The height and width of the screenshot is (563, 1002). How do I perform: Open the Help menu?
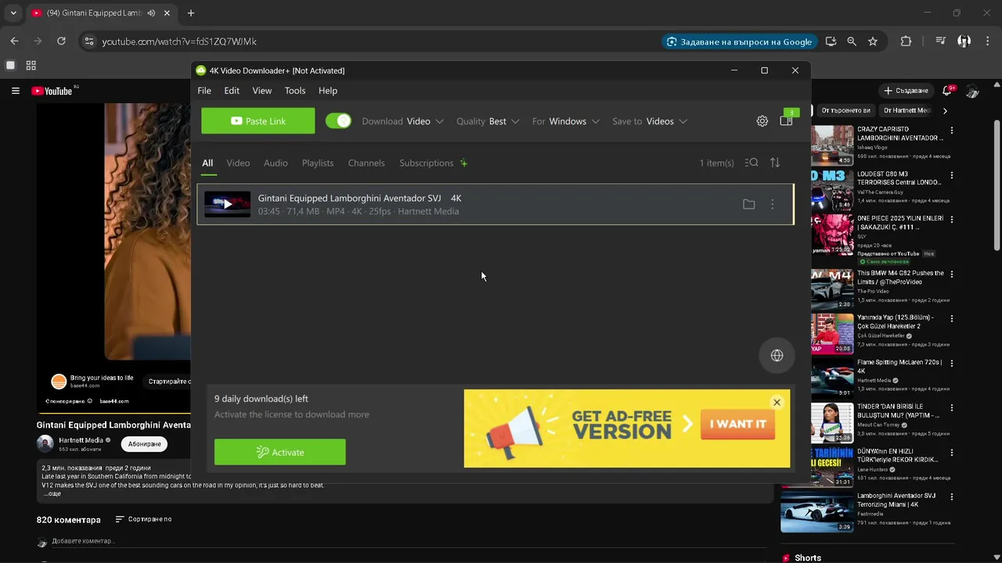tap(328, 91)
